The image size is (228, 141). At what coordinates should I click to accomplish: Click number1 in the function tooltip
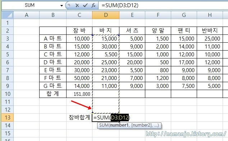click(x=119, y=125)
